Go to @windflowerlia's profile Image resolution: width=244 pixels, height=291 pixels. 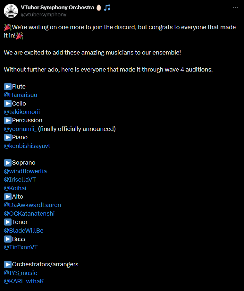[x=25, y=171]
